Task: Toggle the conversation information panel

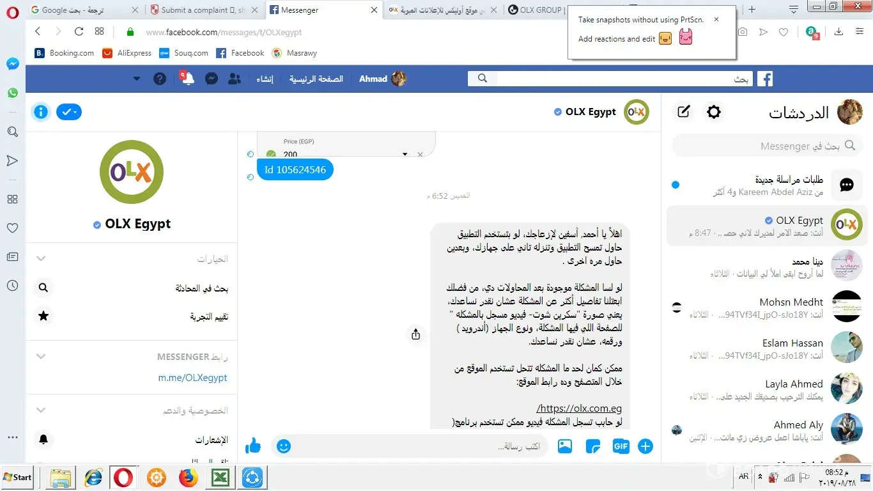Action: [41, 112]
